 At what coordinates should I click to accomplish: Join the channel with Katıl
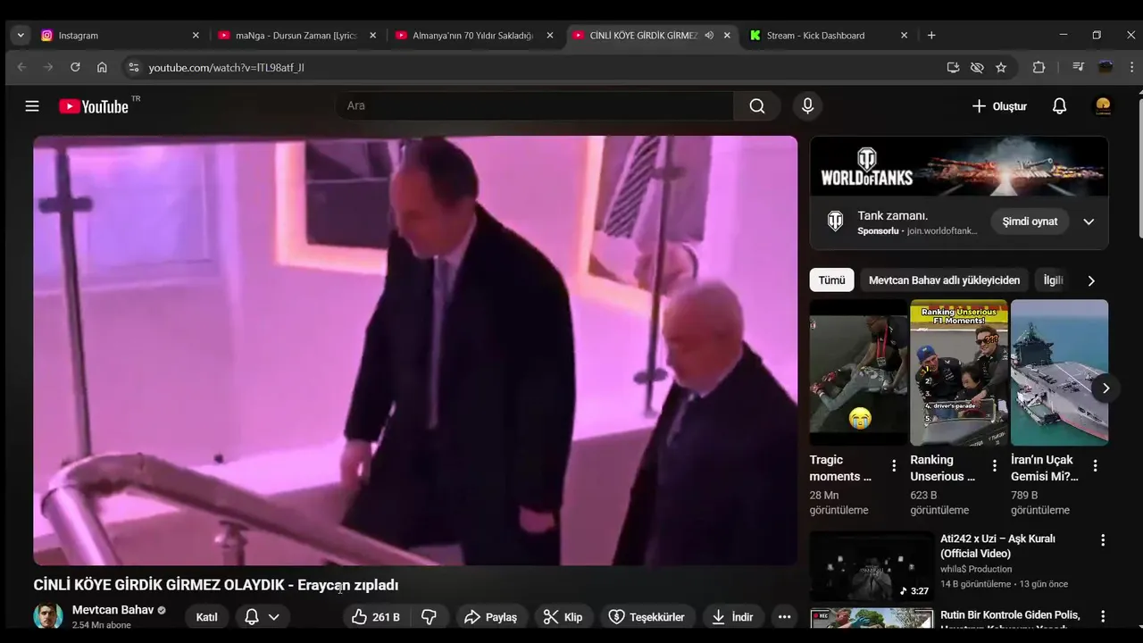tap(206, 617)
